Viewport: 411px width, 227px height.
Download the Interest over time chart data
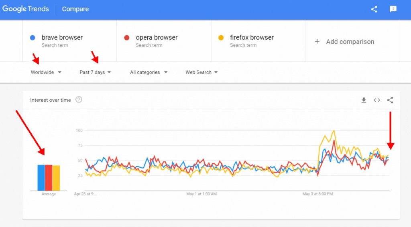[x=364, y=100]
